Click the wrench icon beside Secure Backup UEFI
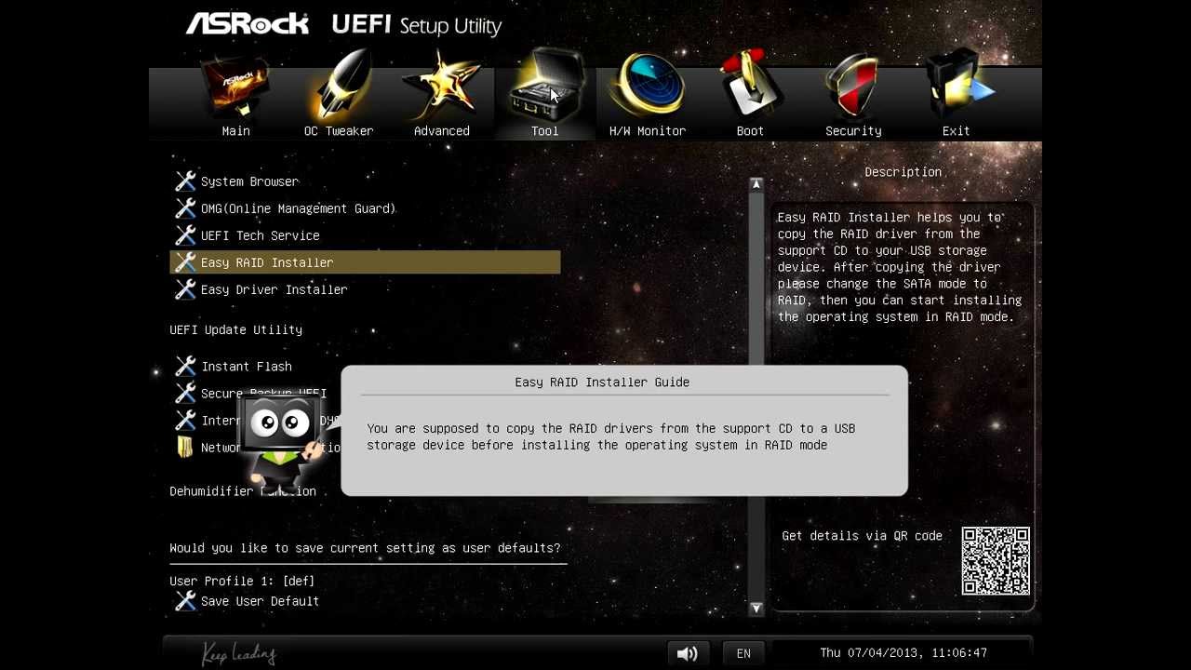 coord(185,393)
